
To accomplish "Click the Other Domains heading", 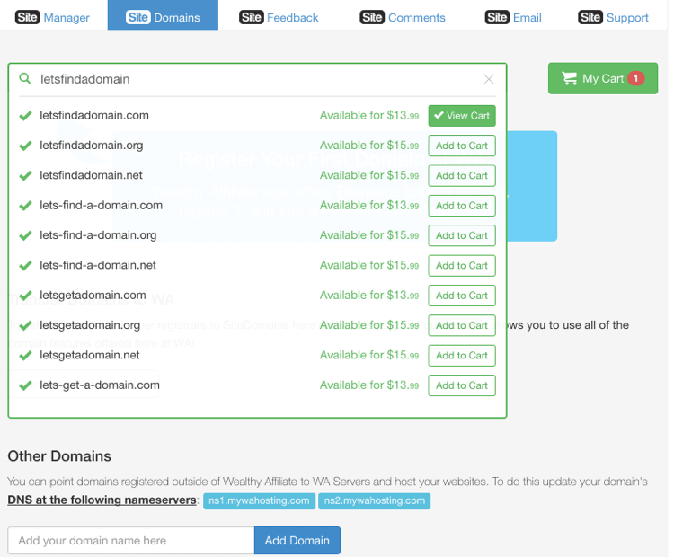I will (59, 456).
